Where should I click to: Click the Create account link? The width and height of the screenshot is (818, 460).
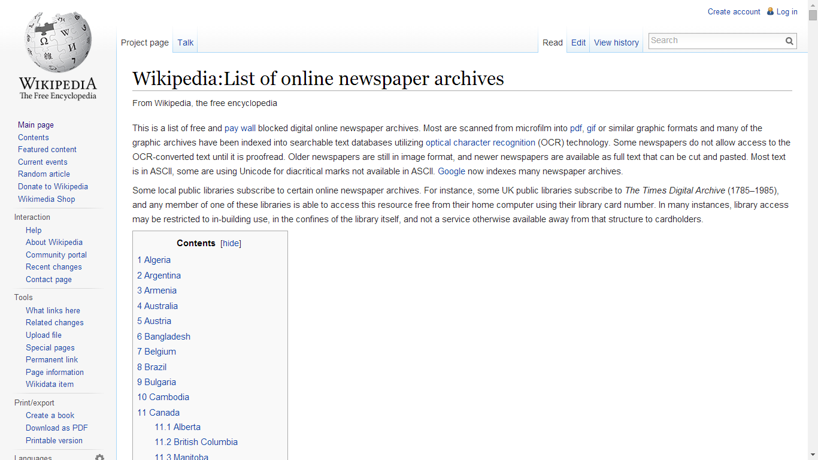[x=734, y=11]
